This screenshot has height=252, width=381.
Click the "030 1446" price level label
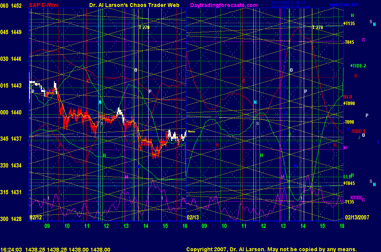(11, 59)
